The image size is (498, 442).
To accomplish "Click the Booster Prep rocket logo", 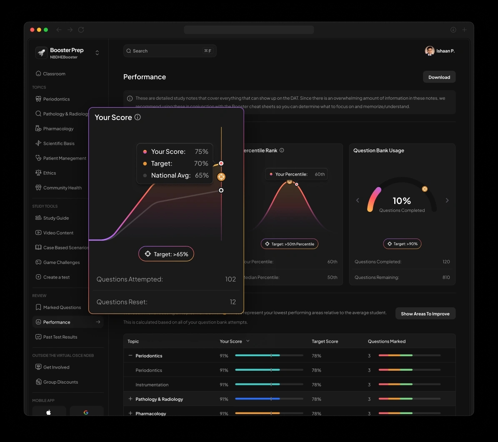I will [41, 53].
